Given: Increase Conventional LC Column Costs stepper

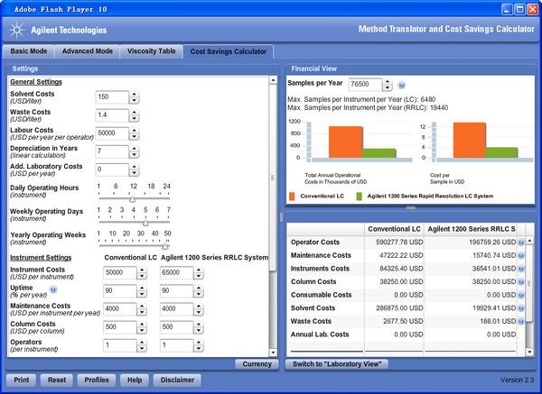Looking at the screenshot, I should [x=142, y=325].
